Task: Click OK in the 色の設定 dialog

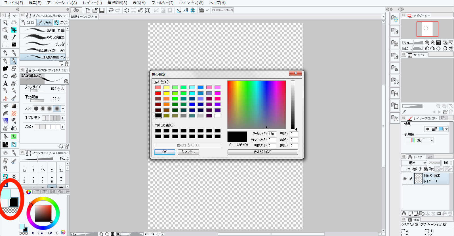Action: coord(165,152)
